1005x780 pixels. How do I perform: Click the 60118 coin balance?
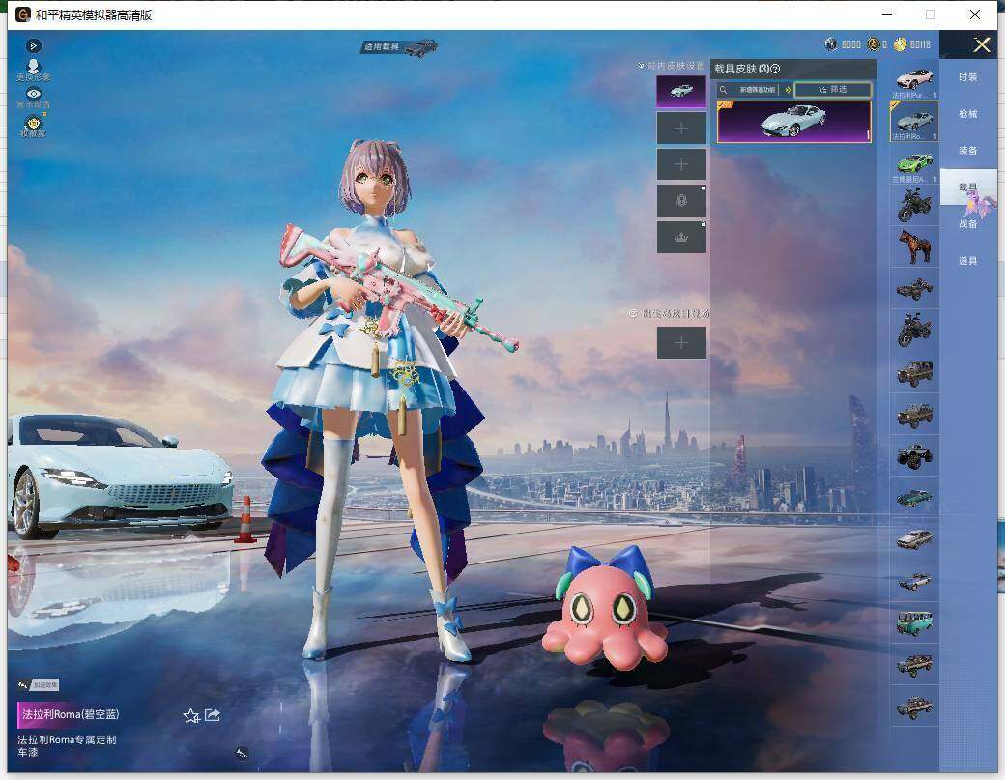pyautogui.click(x=920, y=44)
